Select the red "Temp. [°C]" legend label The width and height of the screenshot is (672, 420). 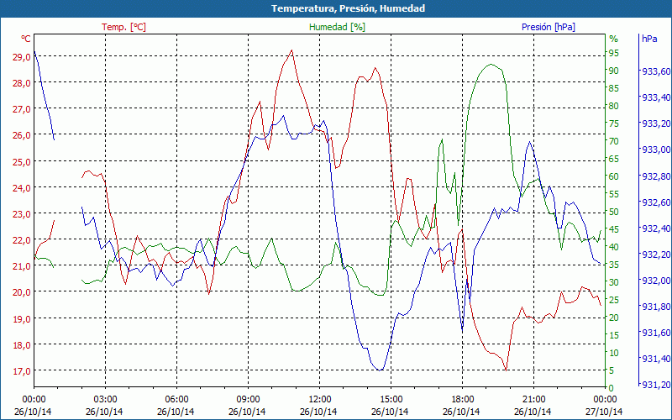pyautogui.click(x=123, y=27)
